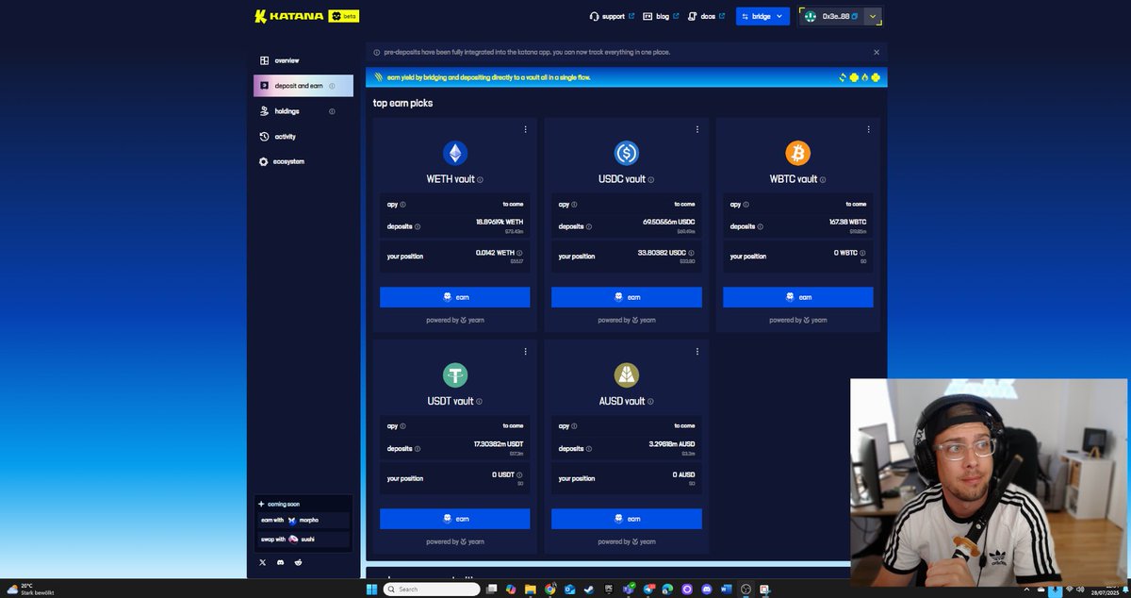Click the Windows Start button

(373, 589)
